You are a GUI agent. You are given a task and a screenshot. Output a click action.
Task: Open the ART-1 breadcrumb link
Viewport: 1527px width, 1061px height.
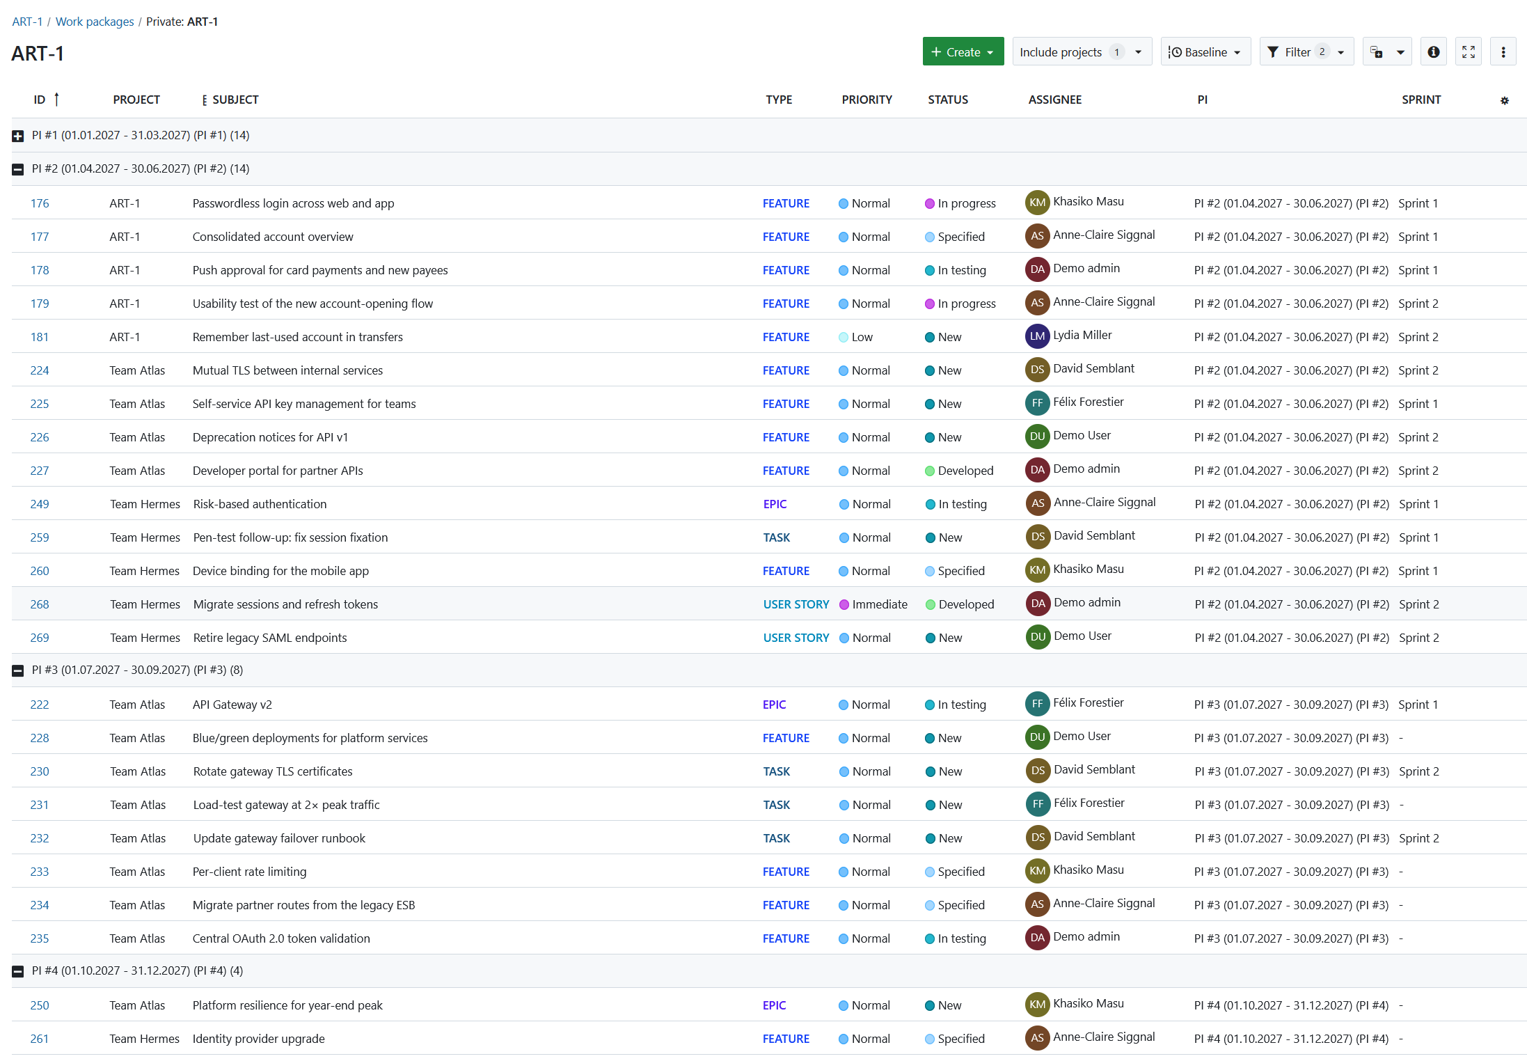27,22
